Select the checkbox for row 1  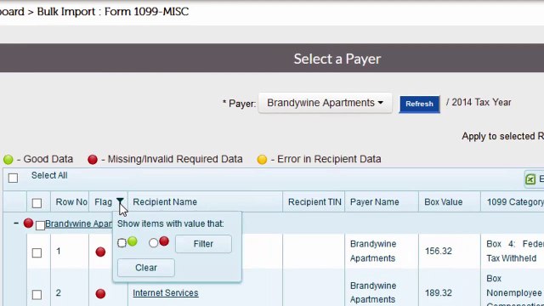coord(37,252)
